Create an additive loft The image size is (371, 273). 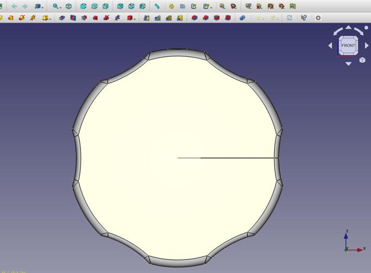click(11, 18)
